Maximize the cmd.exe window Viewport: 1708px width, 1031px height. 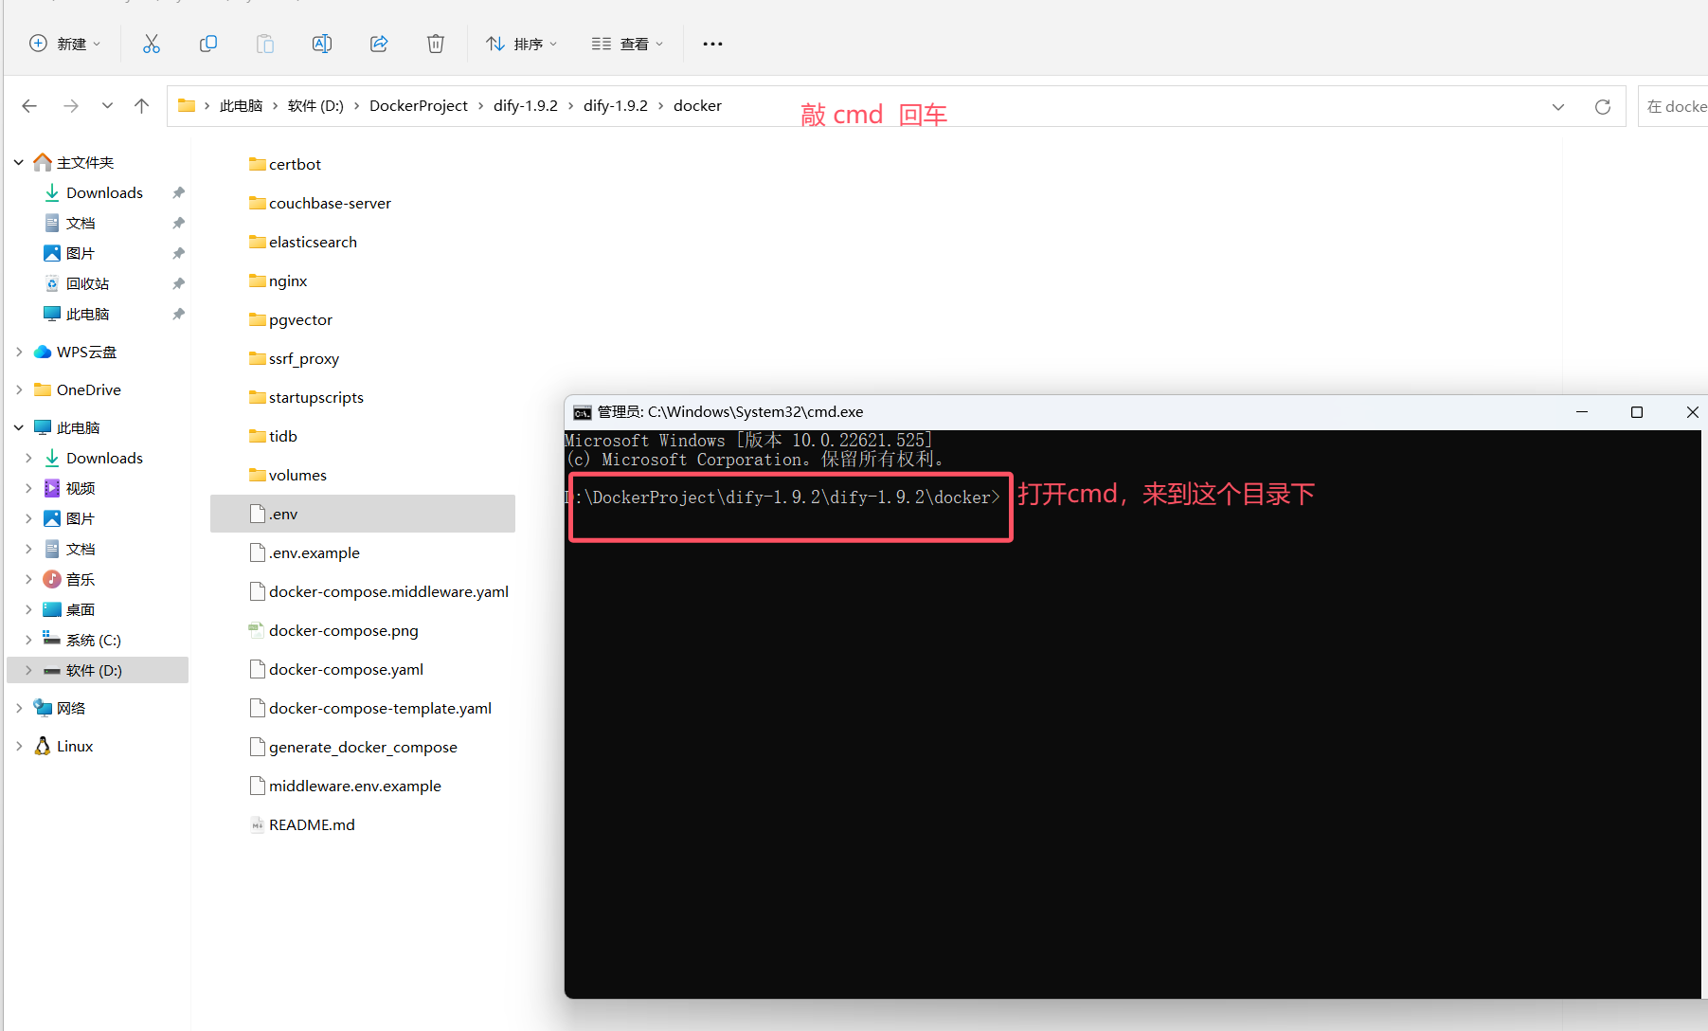tap(1637, 412)
